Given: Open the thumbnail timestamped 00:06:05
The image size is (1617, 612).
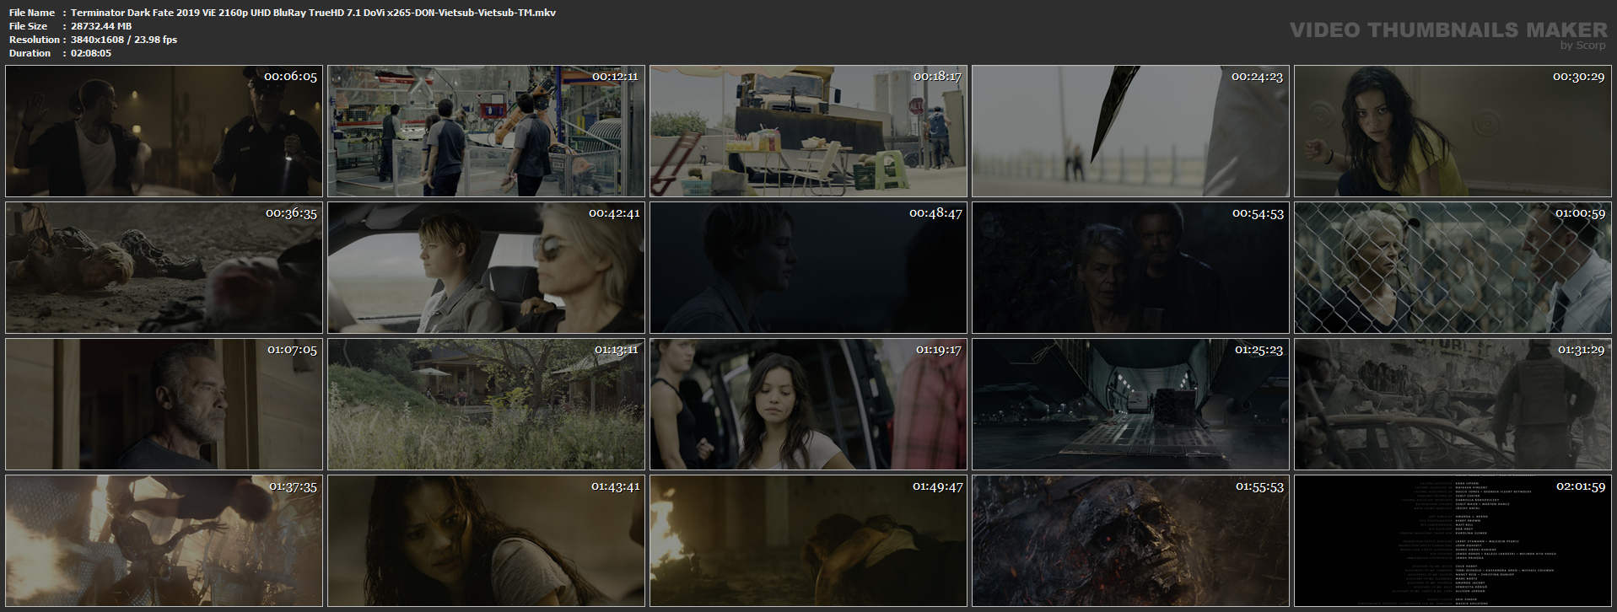Looking at the screenshot, I should pos(164,131).
